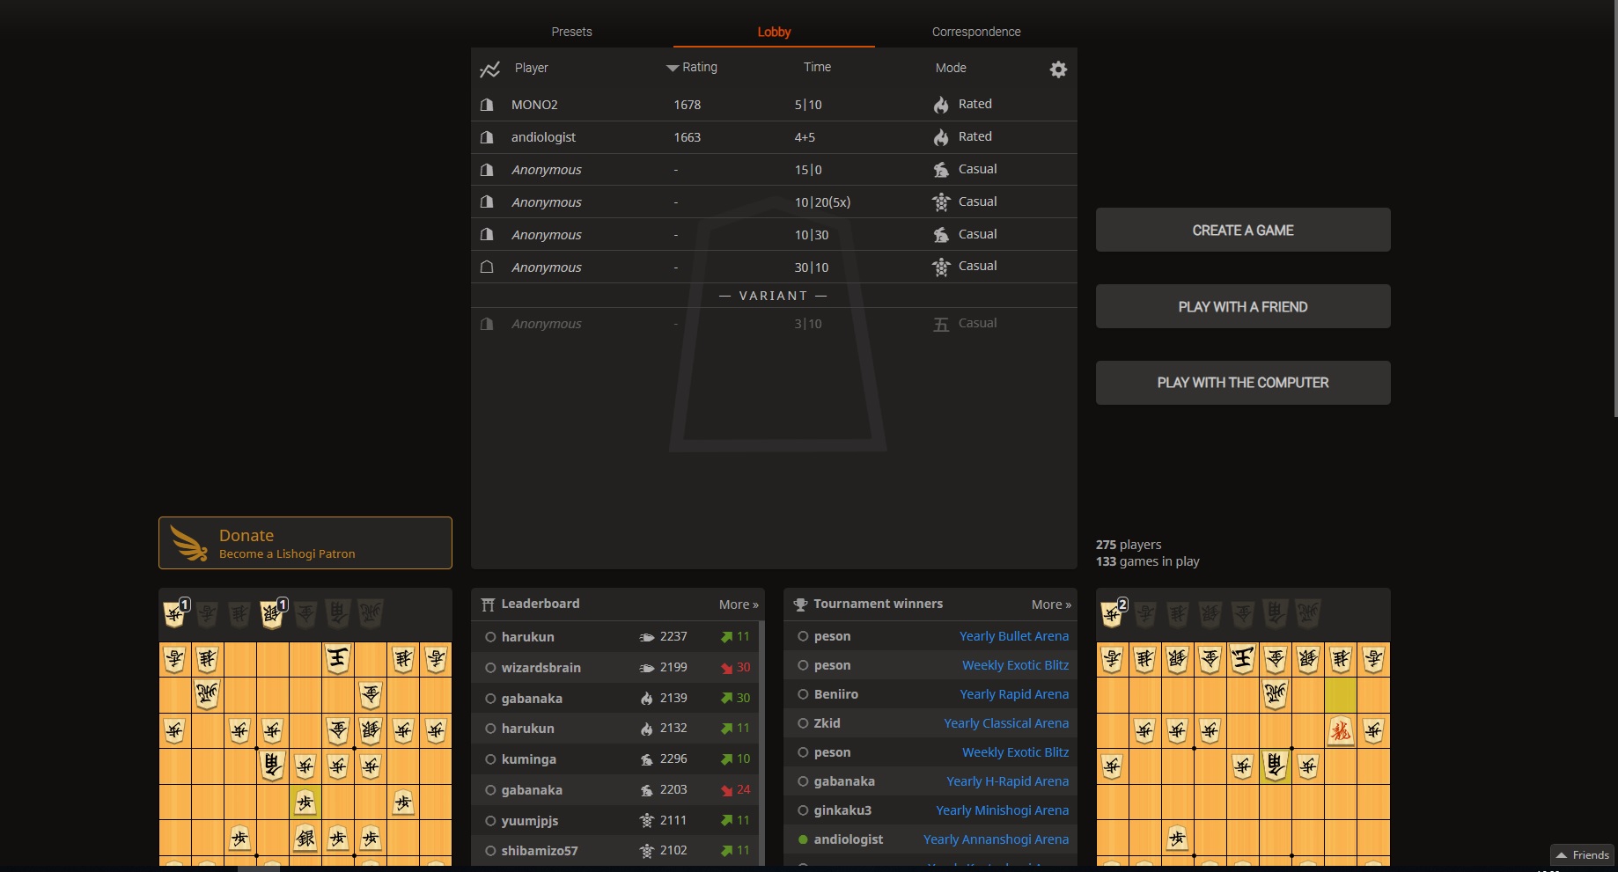The width and height of the screenshot is (1618, 872).
Task: Open Yearly H-Rapid Arena tournament
Action: tap(1007, 781)
